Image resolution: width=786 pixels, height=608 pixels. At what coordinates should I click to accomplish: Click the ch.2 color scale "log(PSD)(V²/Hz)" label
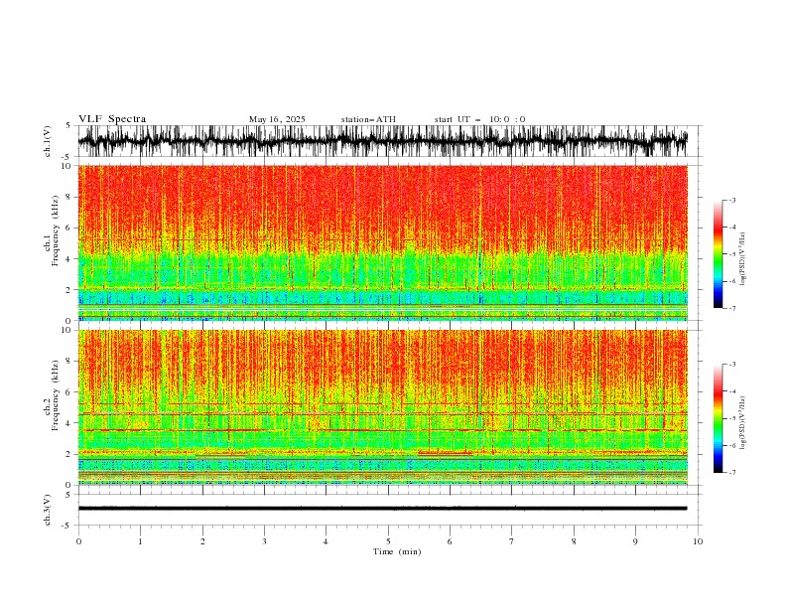743,422
